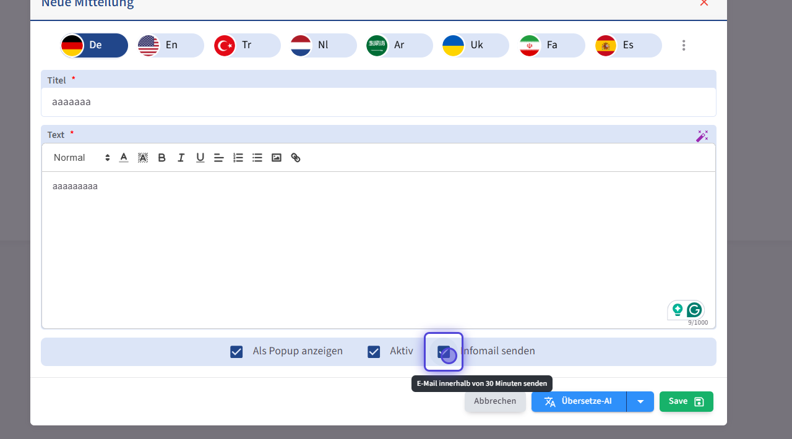Insert a bulleted list
Image resolution: width=792 pixels, height=439 pixels.
point(257,158)
